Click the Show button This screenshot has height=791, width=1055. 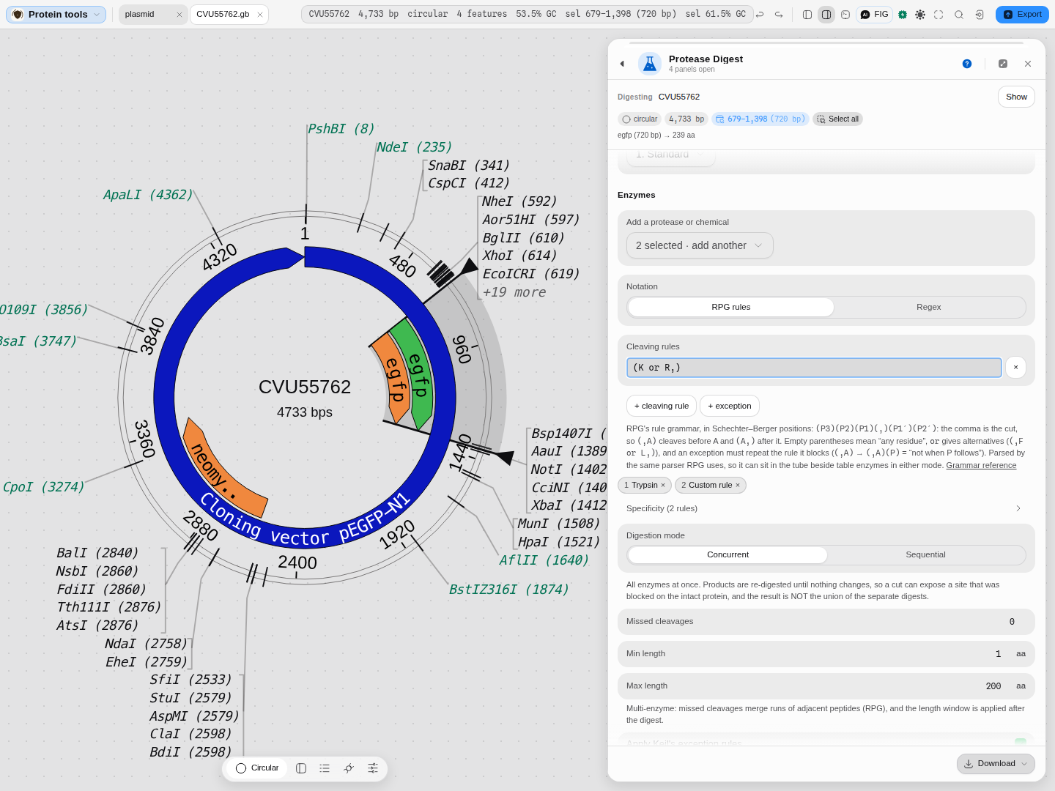(x=1016, y=97)
